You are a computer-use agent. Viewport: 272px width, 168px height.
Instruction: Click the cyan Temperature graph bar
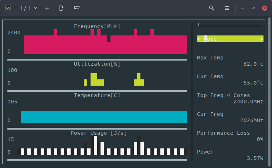103,117
